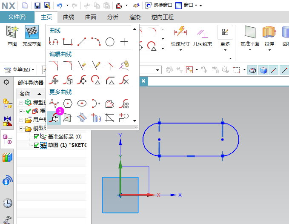Pick the Line tool in curve gallery
This screenshot has height=224, width=289.
82,42
